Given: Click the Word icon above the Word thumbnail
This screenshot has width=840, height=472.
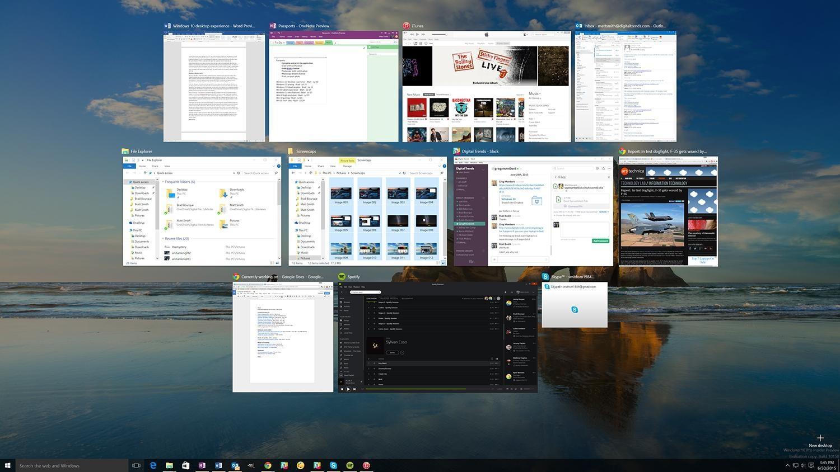Looking at the screenshot, I should [x=167, y=26].
